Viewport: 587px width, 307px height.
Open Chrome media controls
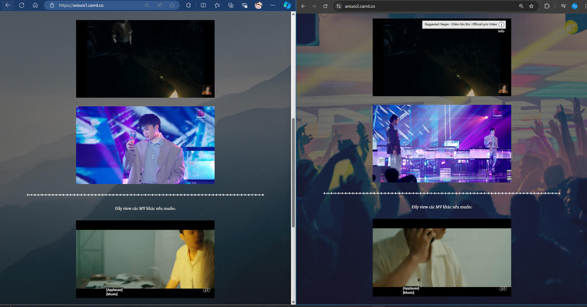(x=563, y=6)
